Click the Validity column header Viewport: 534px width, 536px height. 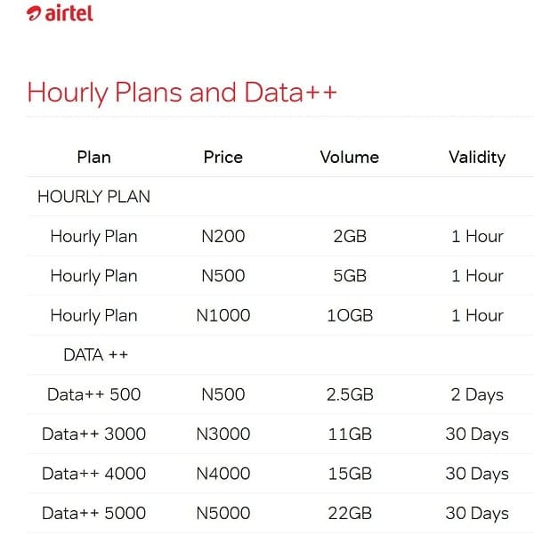tap(477, 158)
